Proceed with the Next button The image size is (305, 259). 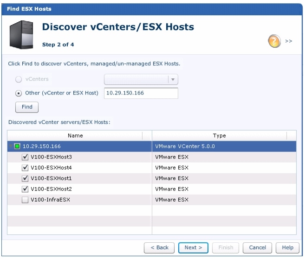(x=193, y=248)
